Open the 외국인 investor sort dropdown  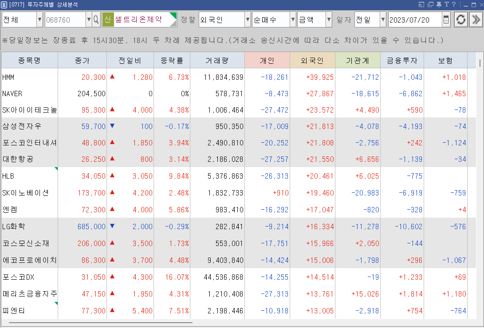248,20
